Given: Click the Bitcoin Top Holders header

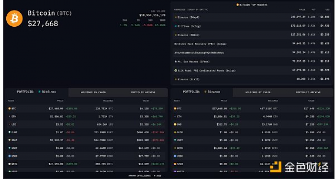Looking at the screenshot, I should 252,5.
